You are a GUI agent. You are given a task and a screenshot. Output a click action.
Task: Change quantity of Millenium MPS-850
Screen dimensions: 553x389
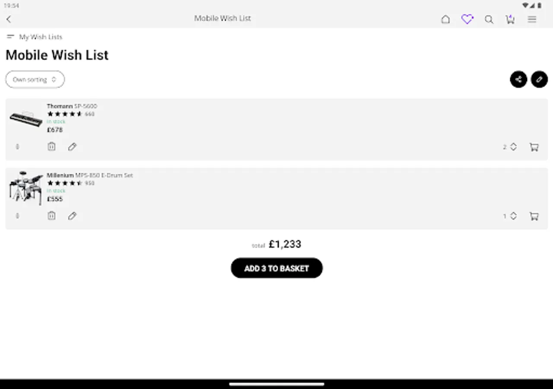(510, 216)
